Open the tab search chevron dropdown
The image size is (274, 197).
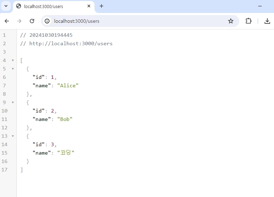coord(6,6)
